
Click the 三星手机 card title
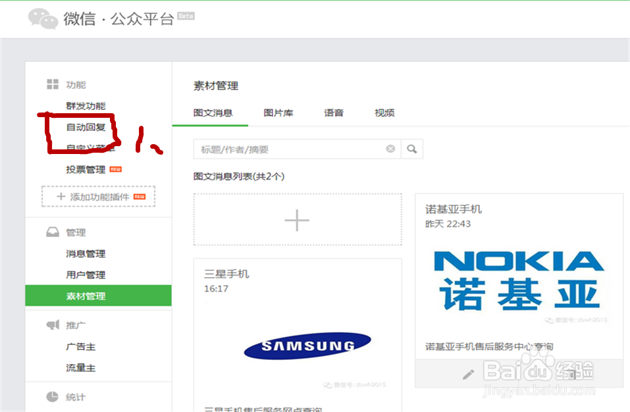tap(226, 274)
